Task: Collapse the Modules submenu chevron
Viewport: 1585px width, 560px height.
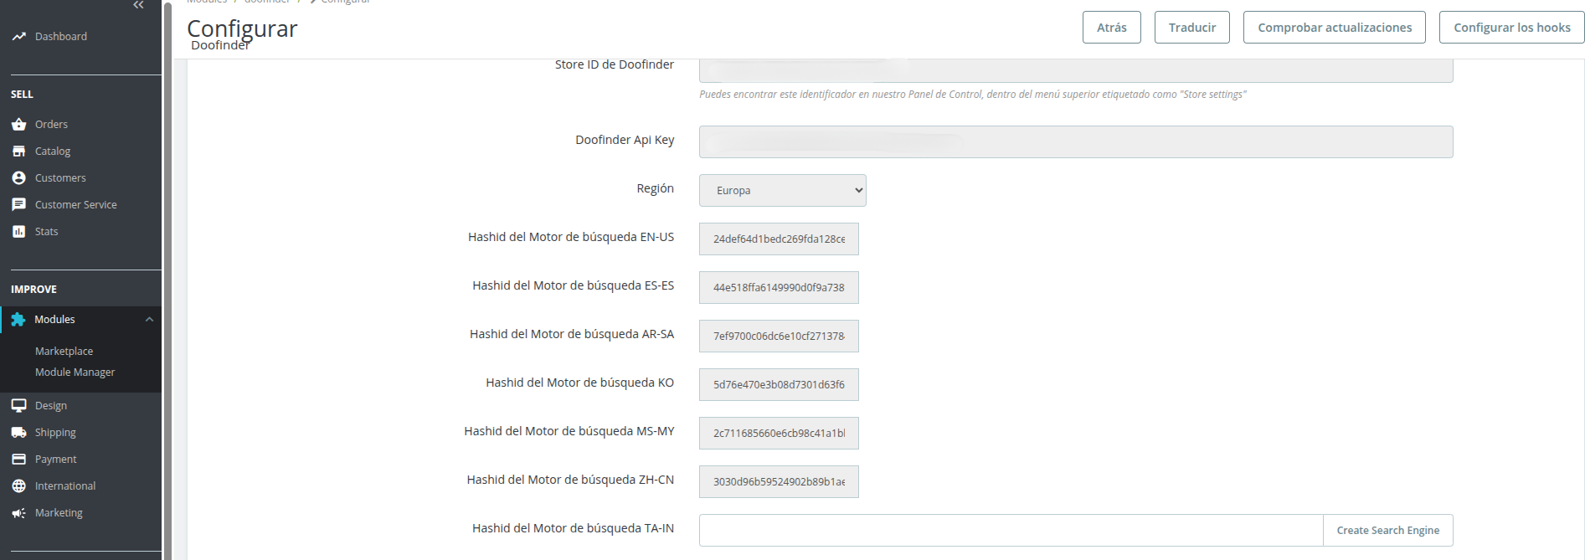Action: 149,320
